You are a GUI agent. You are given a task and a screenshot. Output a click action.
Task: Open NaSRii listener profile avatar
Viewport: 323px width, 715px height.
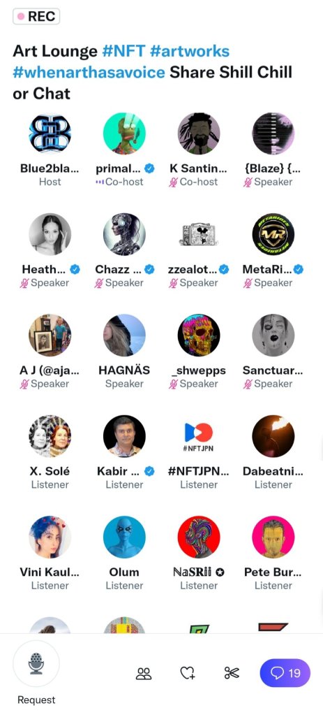pos(199,537)
